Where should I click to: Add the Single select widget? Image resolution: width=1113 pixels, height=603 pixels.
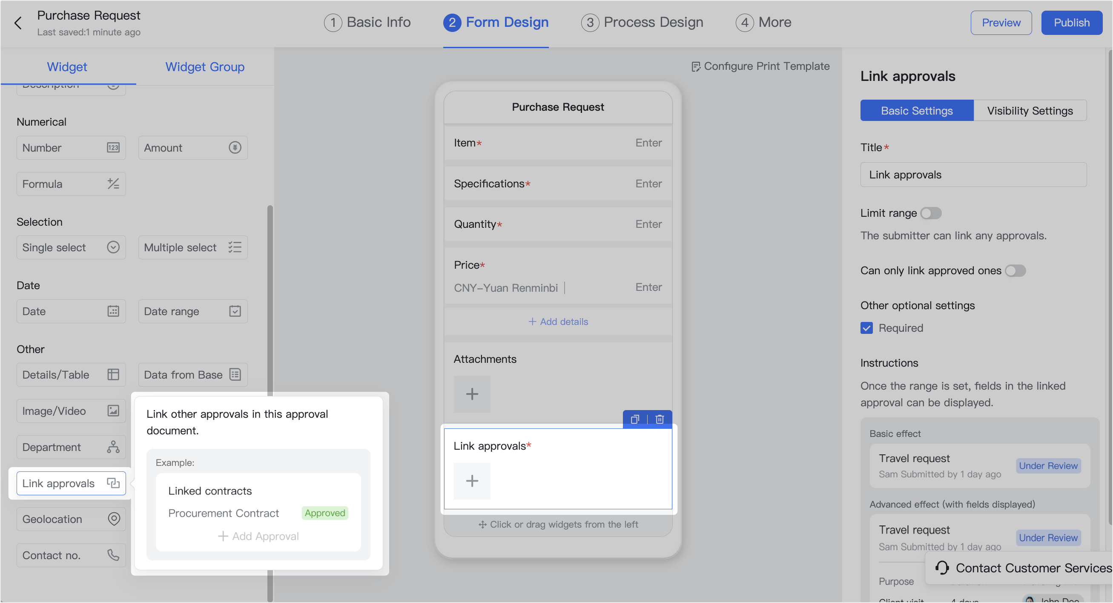(71, 248)
